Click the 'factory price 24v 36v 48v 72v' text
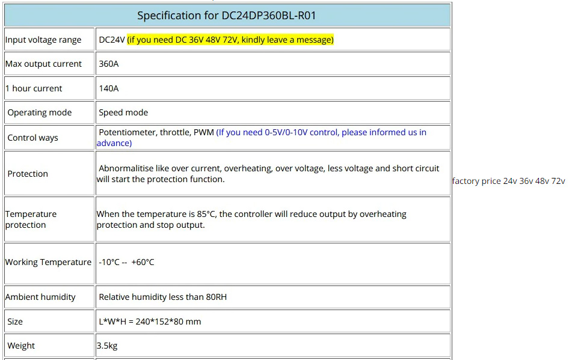Screen dimensions: 572x360 (x=508, y=181)
